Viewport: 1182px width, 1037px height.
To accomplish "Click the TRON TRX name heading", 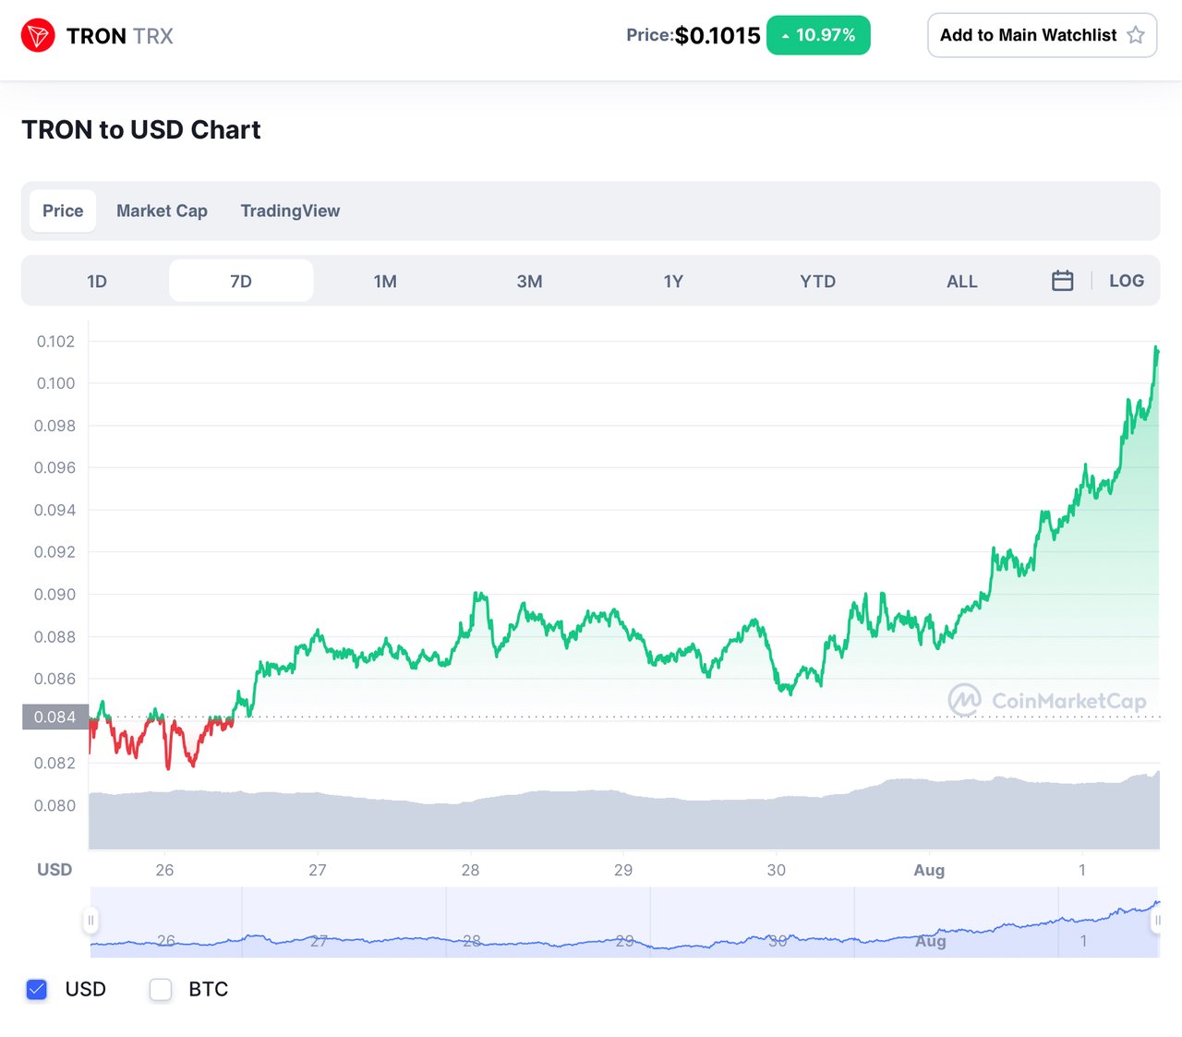I will (120, 36).
